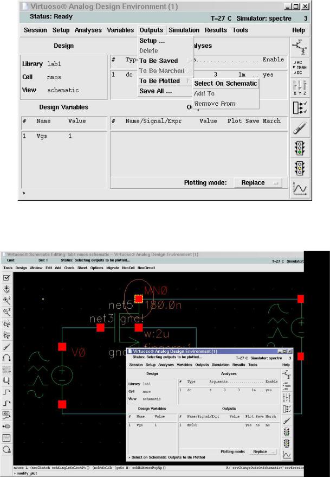
Task: Click Zoom In by 2 magnifier in schematic toolbar
Action: (7, 301)
